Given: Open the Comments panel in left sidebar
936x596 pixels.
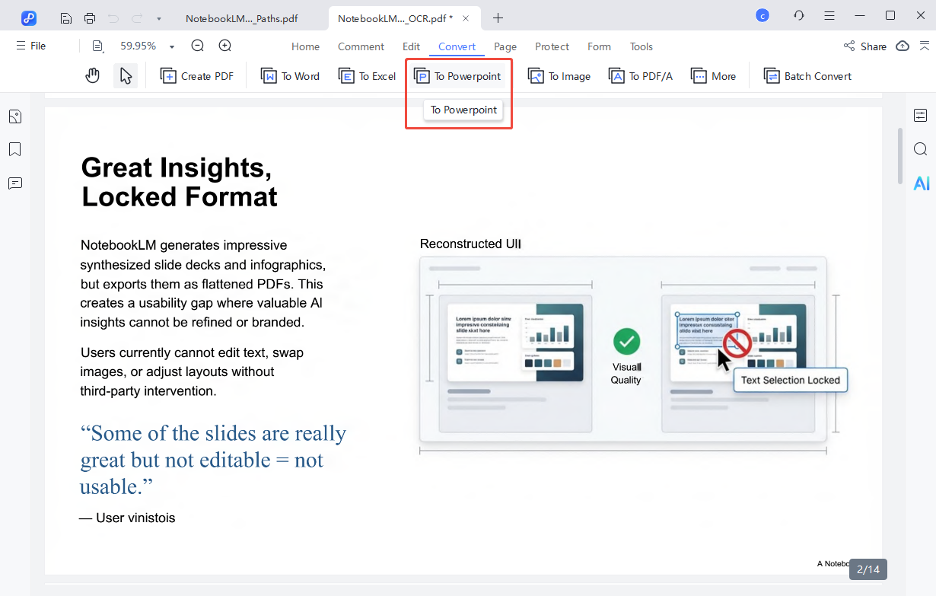Looking at the screenshot, I should (x=14, y=183).
